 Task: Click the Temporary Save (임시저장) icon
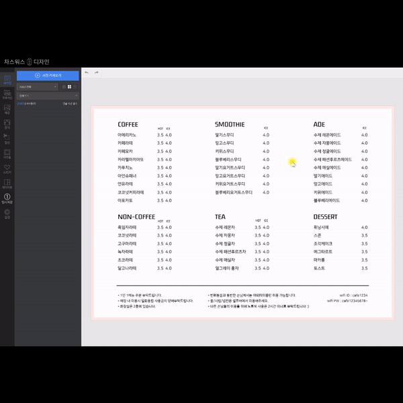click(7, 198)
